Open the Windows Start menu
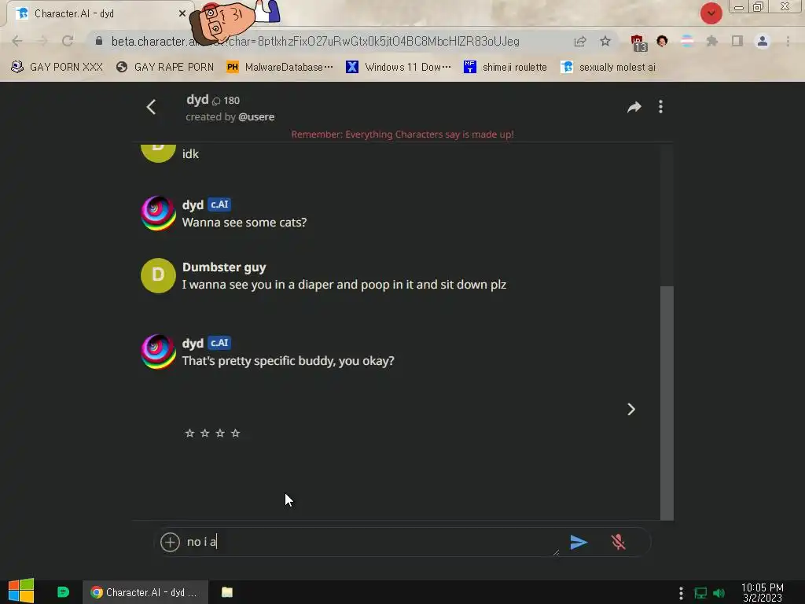This screenshot has height=604, width=805. 21,591
